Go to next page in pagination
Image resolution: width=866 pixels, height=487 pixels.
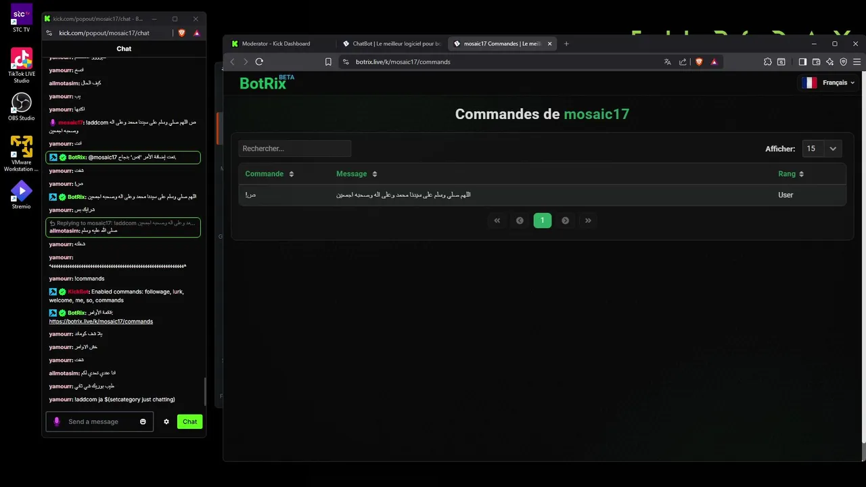[x=565, y=221]
